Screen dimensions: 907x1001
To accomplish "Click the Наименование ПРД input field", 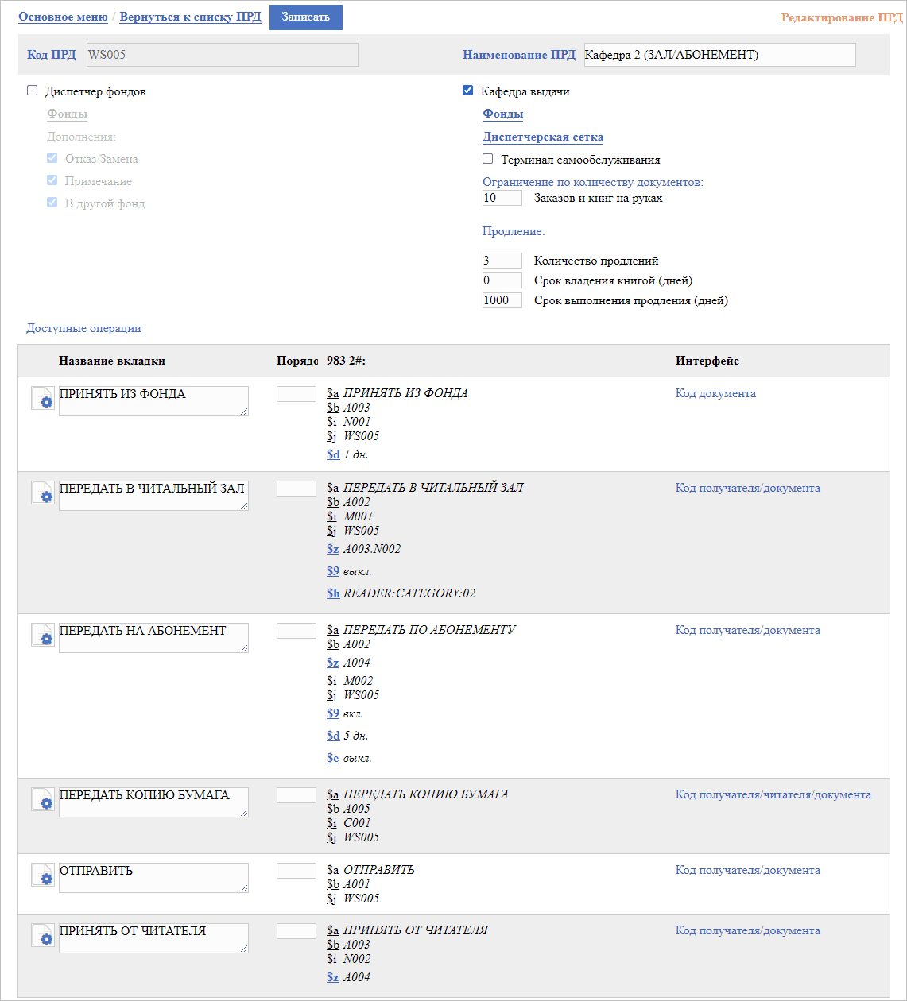I will click(720, 55).
